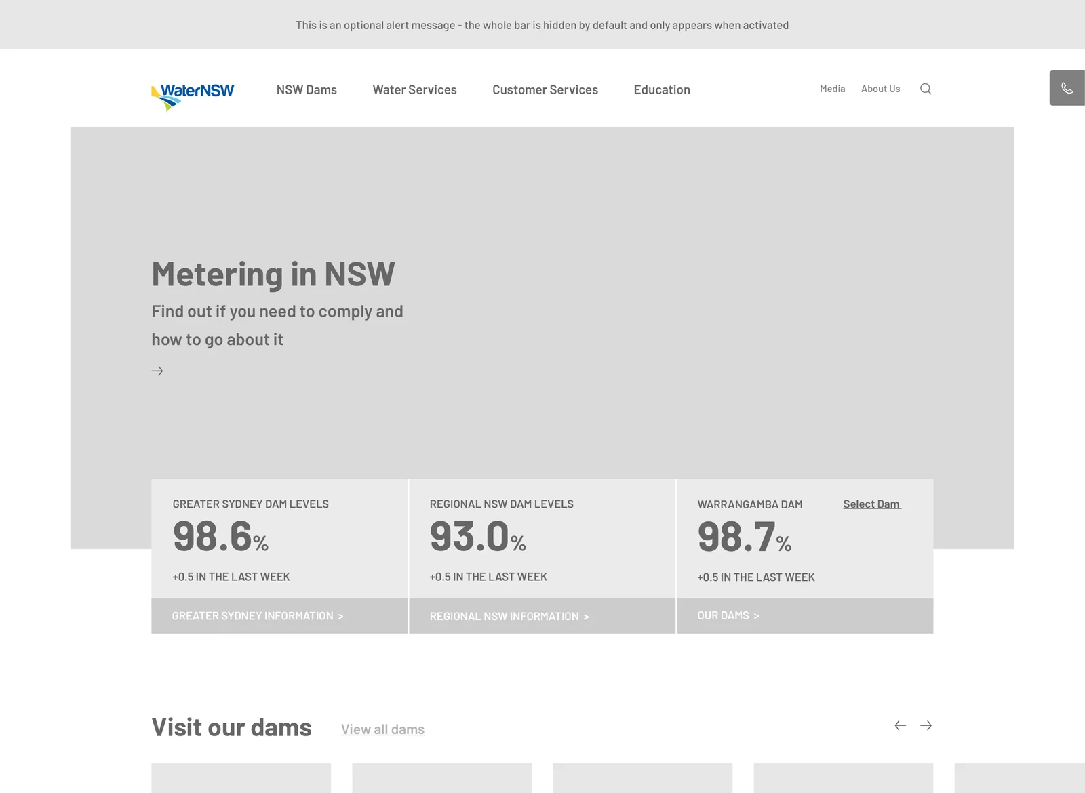Click the WaterNSW logo
The image size is (1085, 793).
(x=193, y=97)
